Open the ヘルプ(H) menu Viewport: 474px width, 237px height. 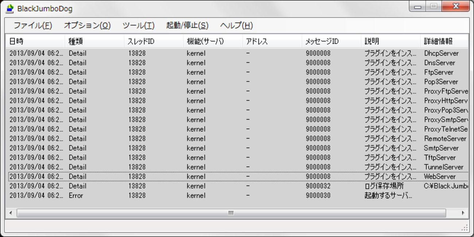tap(237, 26)
